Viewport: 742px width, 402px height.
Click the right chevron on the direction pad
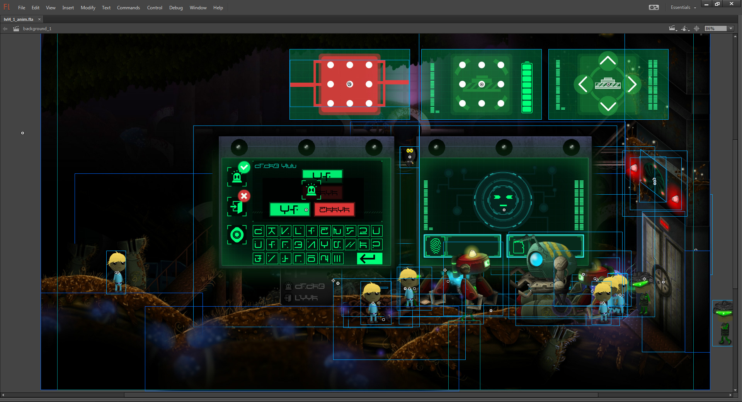632,84
